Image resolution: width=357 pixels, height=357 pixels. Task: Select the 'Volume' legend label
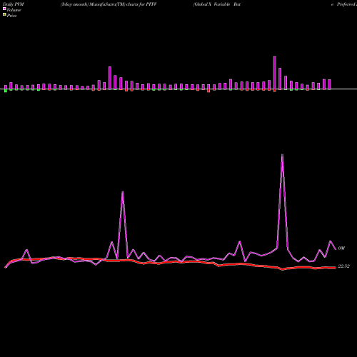[x=14, y=10]
